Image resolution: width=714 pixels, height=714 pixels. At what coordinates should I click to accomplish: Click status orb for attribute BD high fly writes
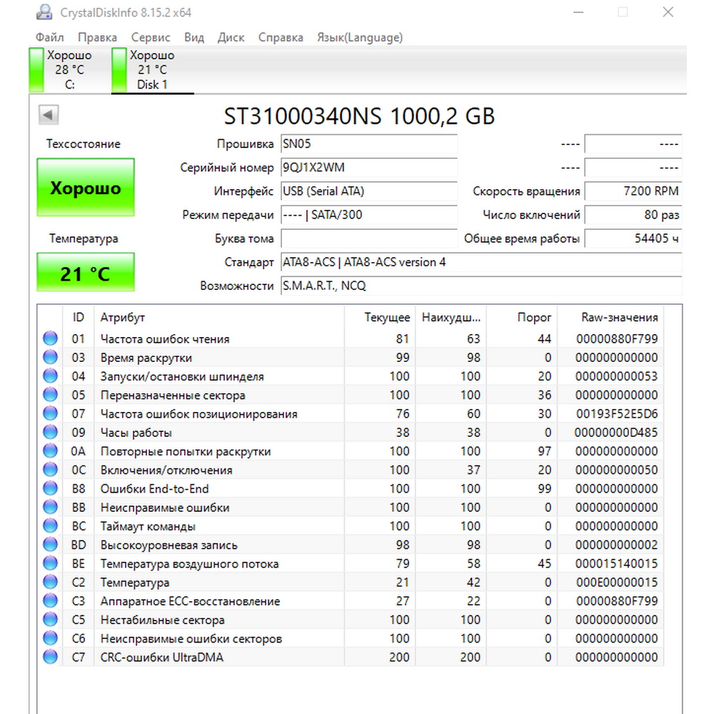click(x=50, y=544)
